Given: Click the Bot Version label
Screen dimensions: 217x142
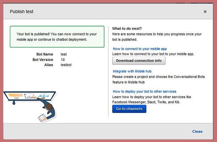Looking at the screenshot, I should point(43,60).
